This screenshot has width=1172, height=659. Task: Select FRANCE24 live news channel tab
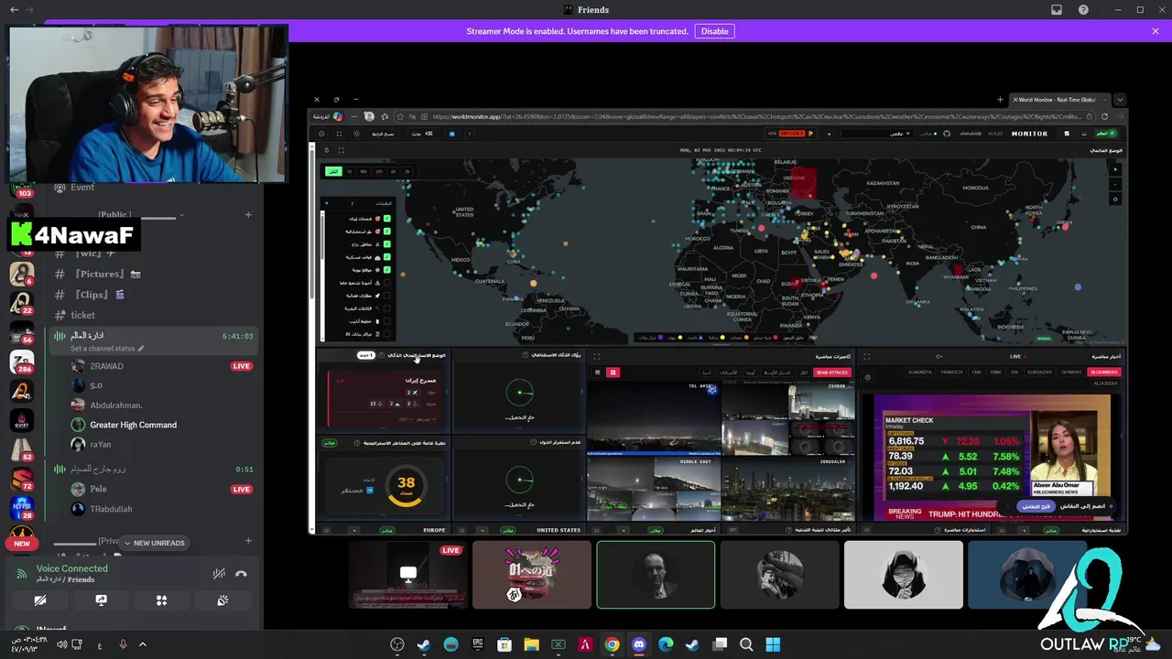click(951, 373)
